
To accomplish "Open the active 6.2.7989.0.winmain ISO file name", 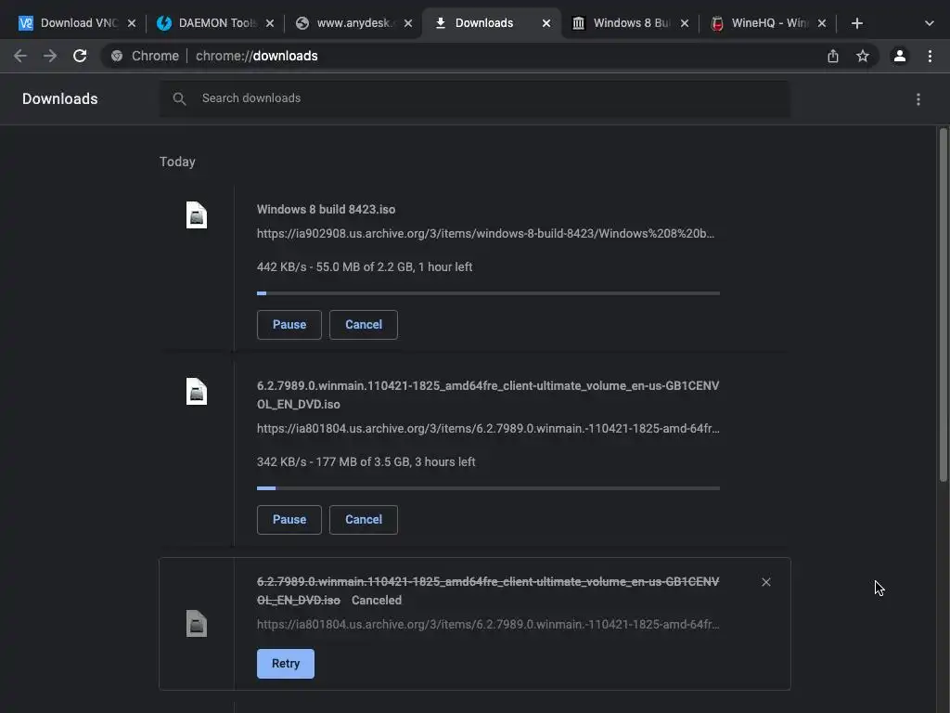I will [x=488, y=395].
